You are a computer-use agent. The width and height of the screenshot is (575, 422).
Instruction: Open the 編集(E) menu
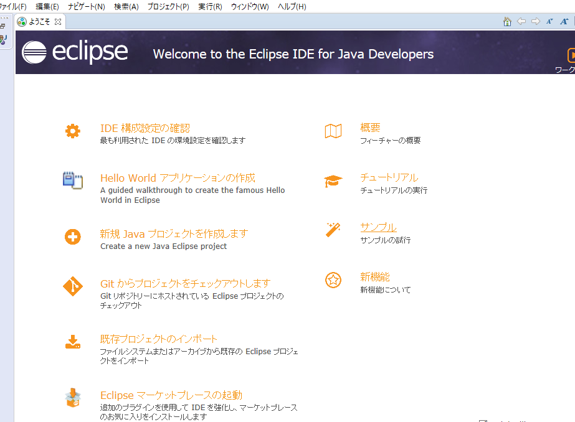[x=47, y=7]
